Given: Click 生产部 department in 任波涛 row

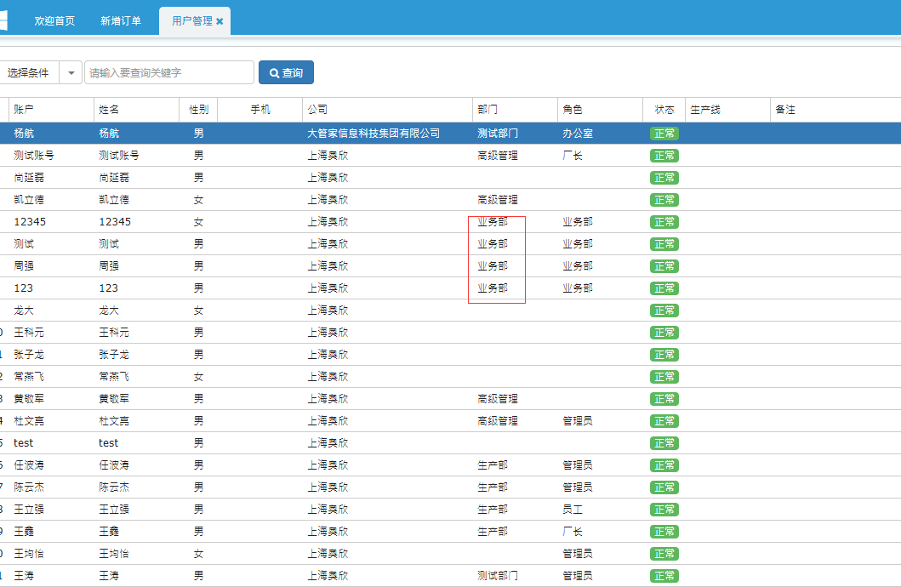Looking at the screenshot, I should (x=493, y=465).
